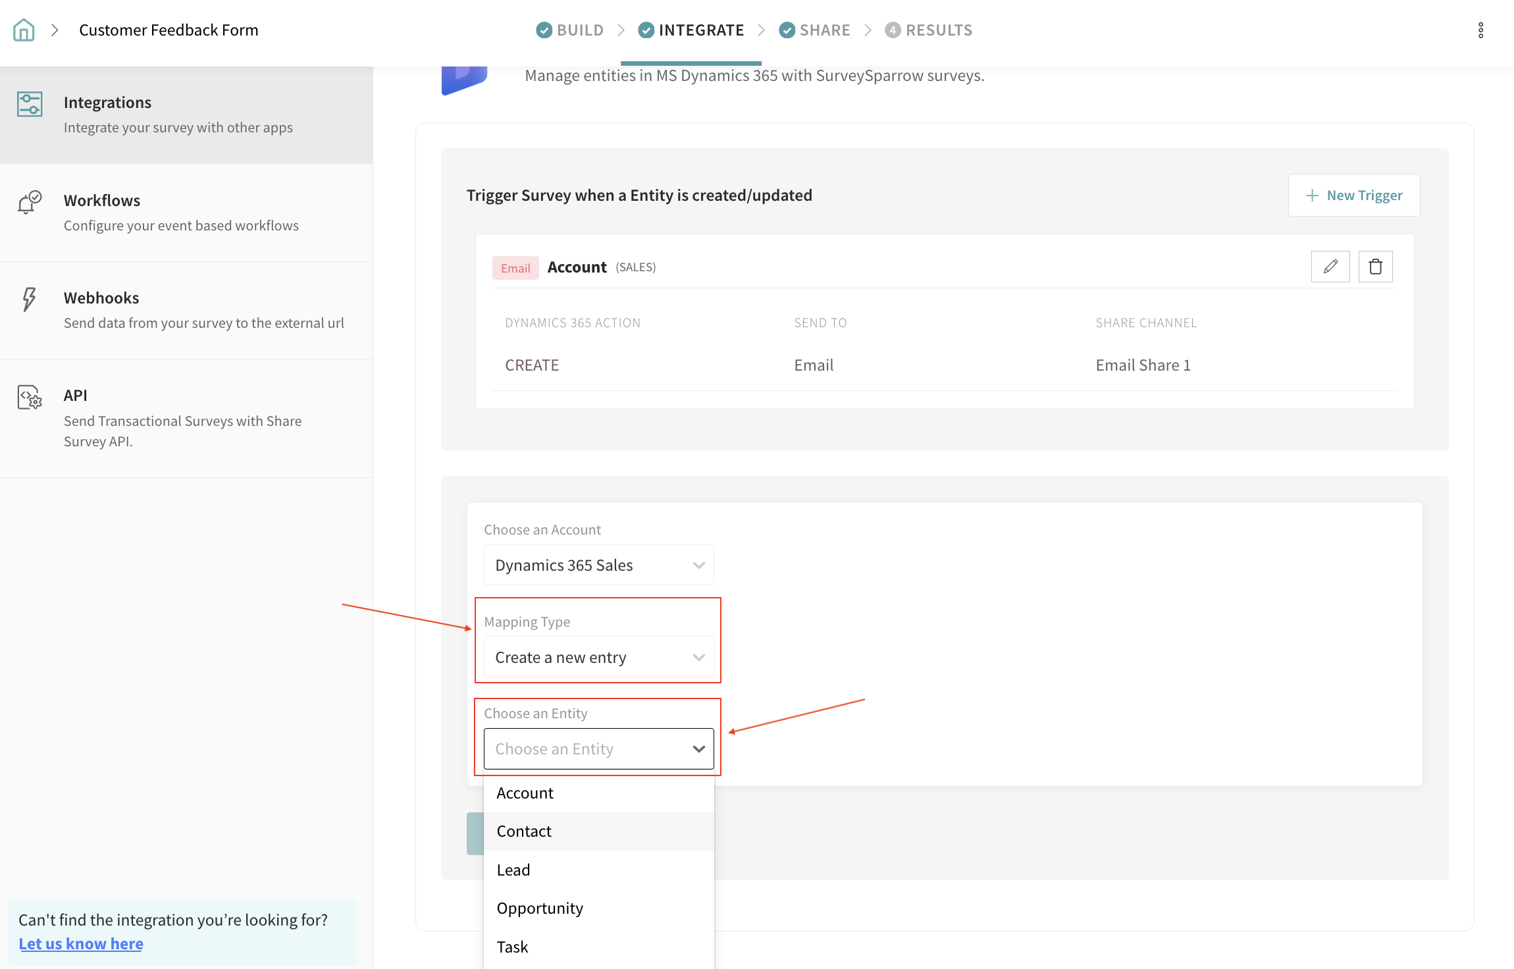The width and height of the screenshot is (1514, 969).
Task: Go to the RESULTS step tab
Action: (929, 30)
